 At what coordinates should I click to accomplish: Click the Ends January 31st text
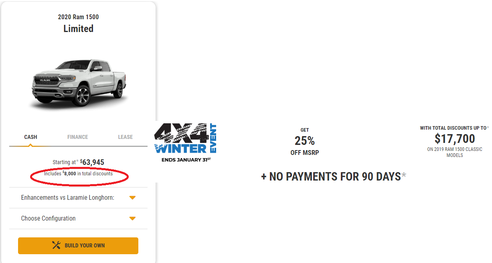point(186,160)
